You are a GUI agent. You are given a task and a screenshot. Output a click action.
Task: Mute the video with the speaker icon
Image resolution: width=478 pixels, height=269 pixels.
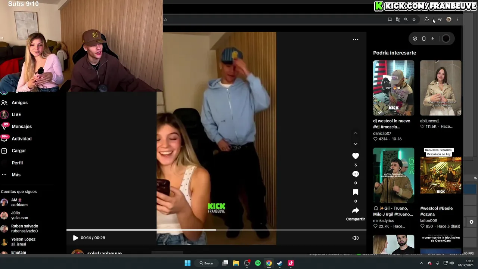tap(356, 238)
